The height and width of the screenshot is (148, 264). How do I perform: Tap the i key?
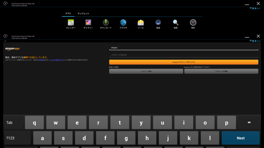(184, 122)
